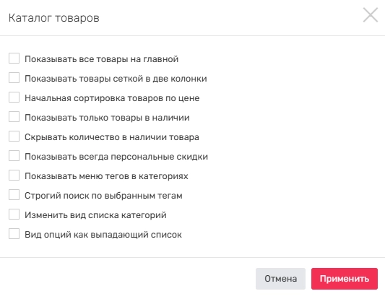
Task: Enable Вид опций как выпадающий список checkbox
Action: tap(14, 234)
